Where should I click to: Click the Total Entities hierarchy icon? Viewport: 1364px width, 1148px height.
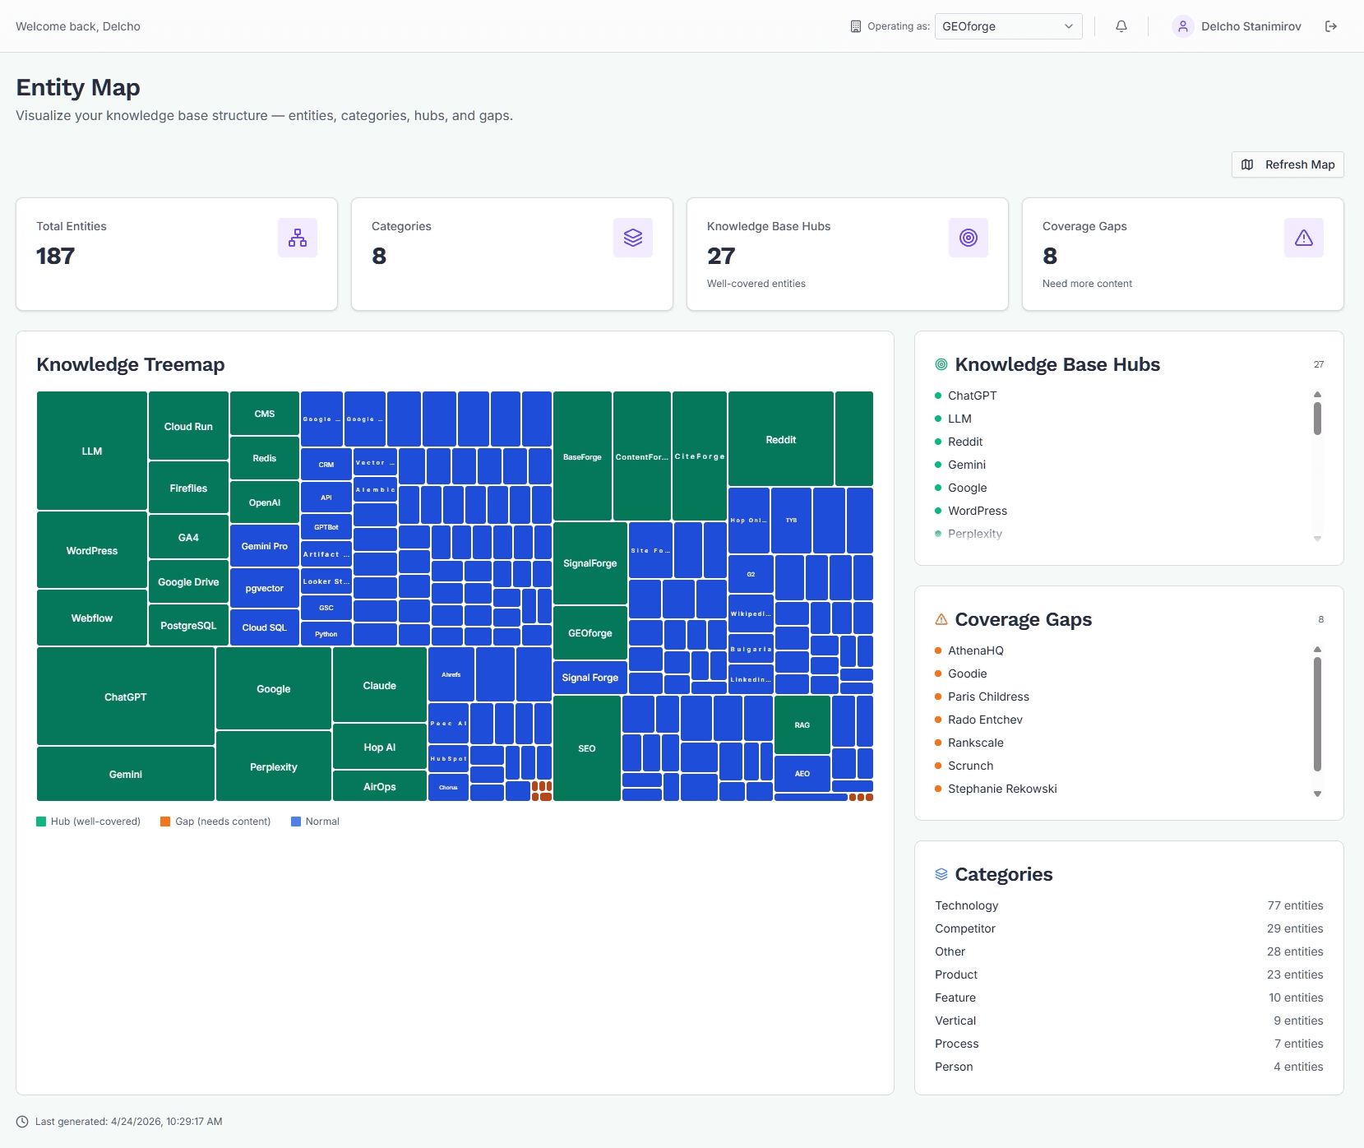coord(298,238)
